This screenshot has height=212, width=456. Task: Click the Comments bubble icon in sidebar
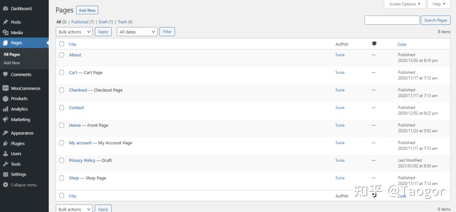coord(5,74)
